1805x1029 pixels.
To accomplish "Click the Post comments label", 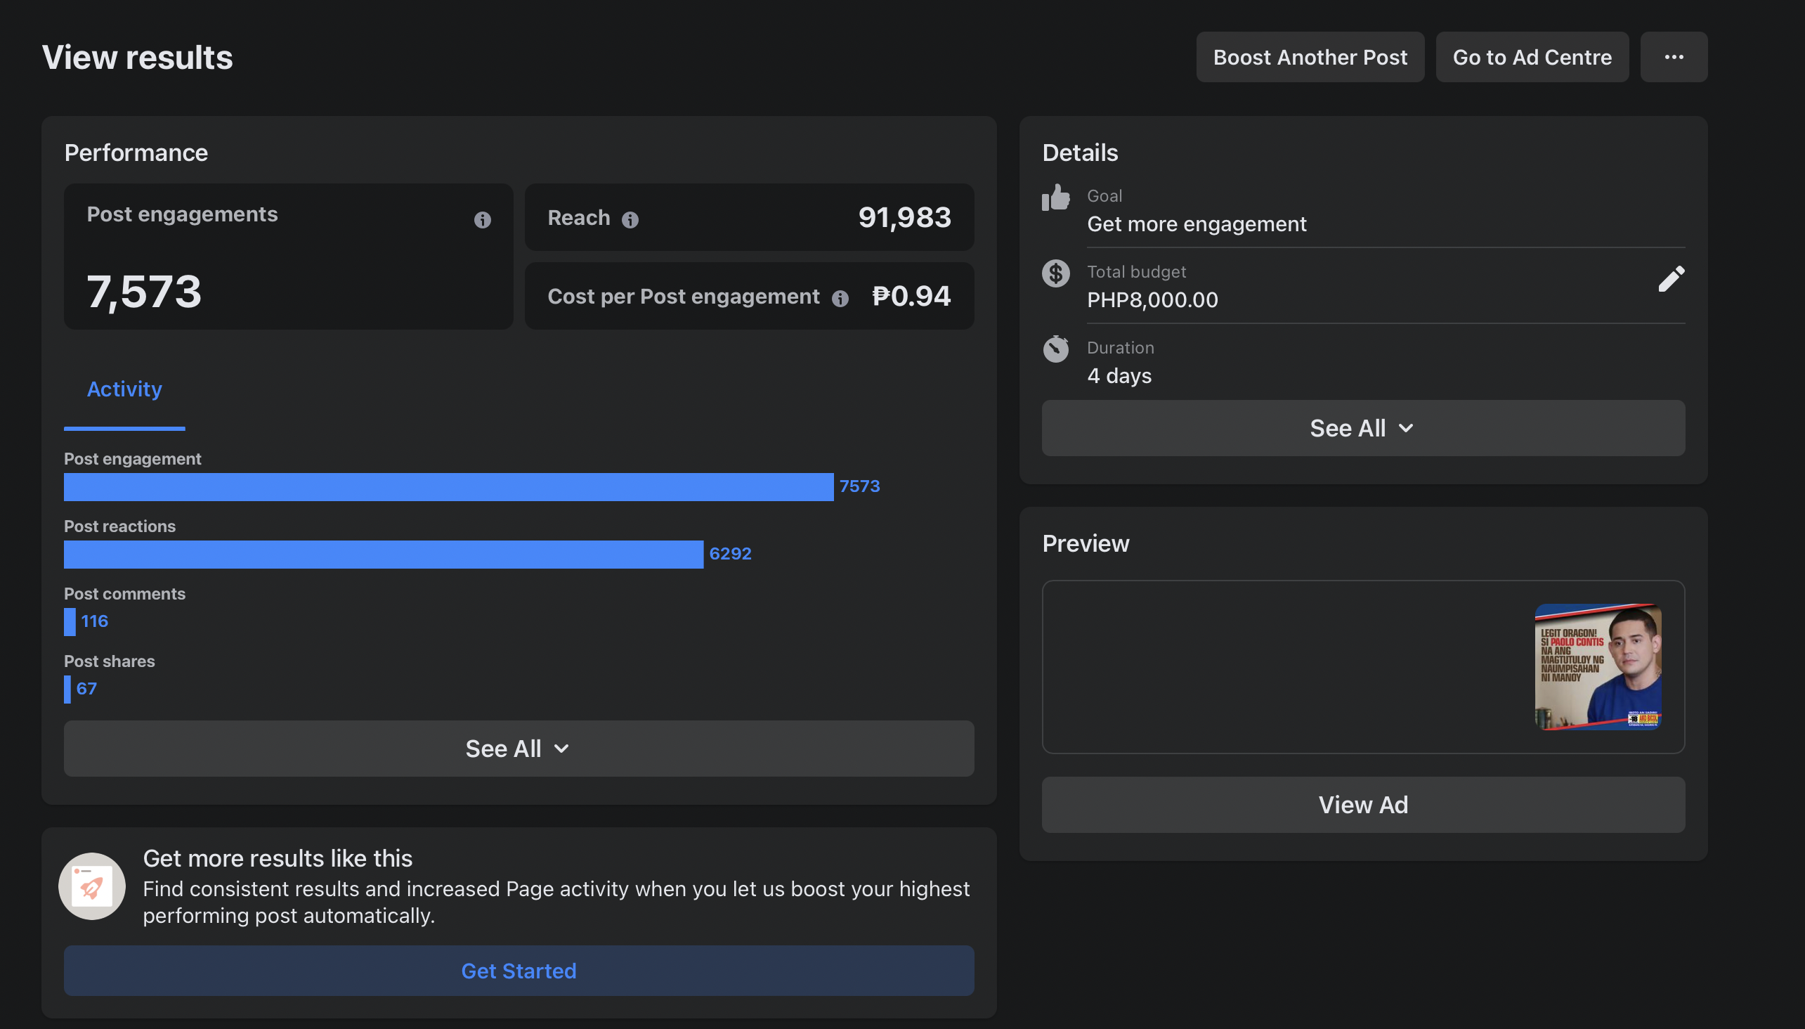I will click(125, 595).
